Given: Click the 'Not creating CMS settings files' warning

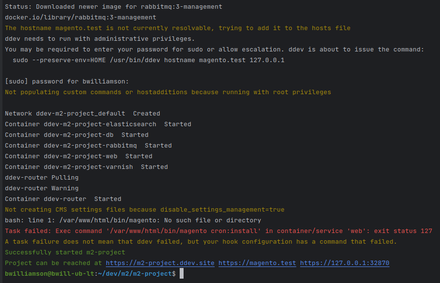Looking at the screenshot, I should (x=145, y=210).
